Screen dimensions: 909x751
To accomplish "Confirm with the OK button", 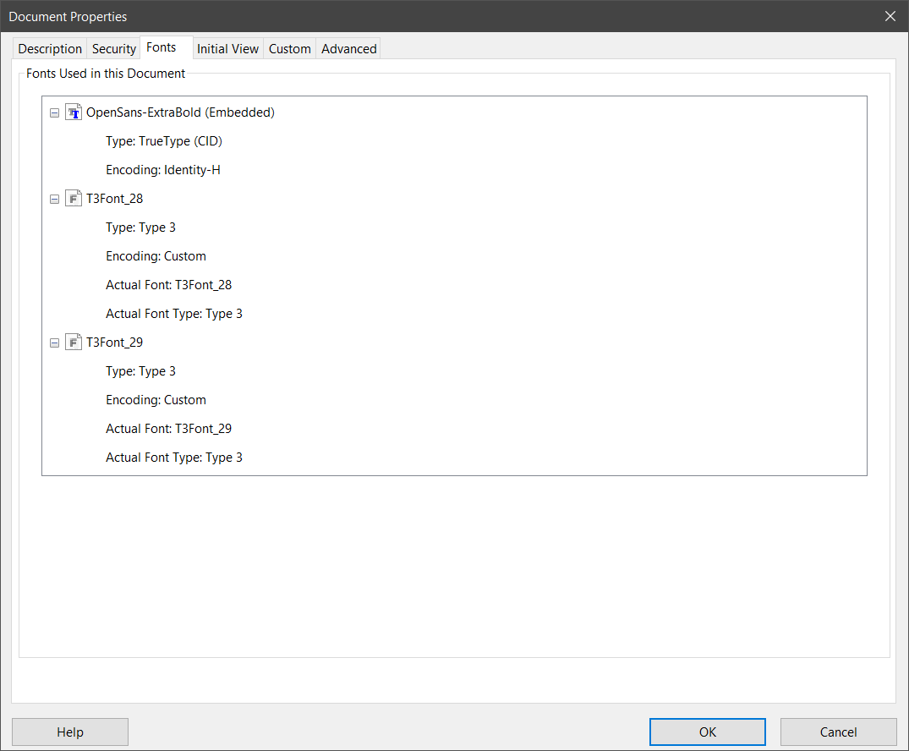I will tap(707, 732).
